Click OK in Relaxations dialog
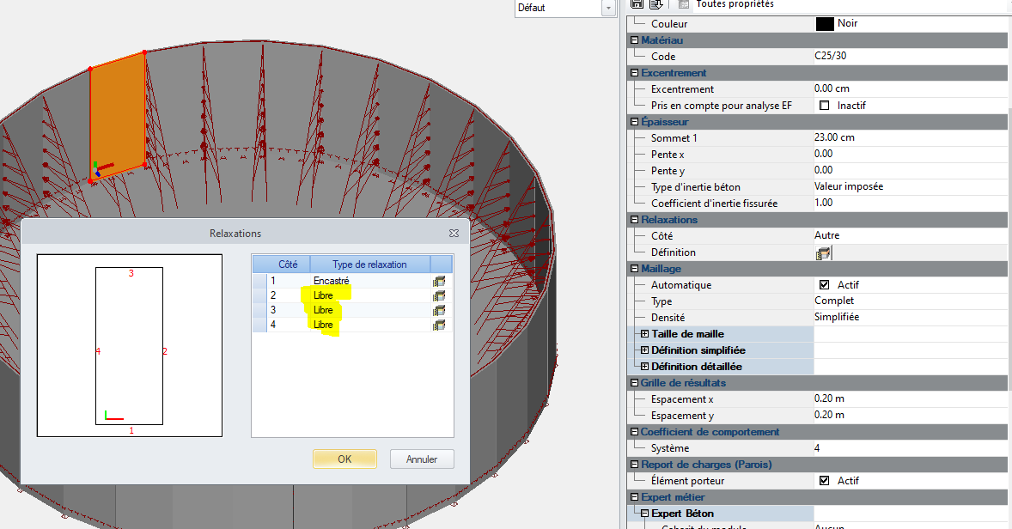1012x529 pixels. tap(344, 459)
